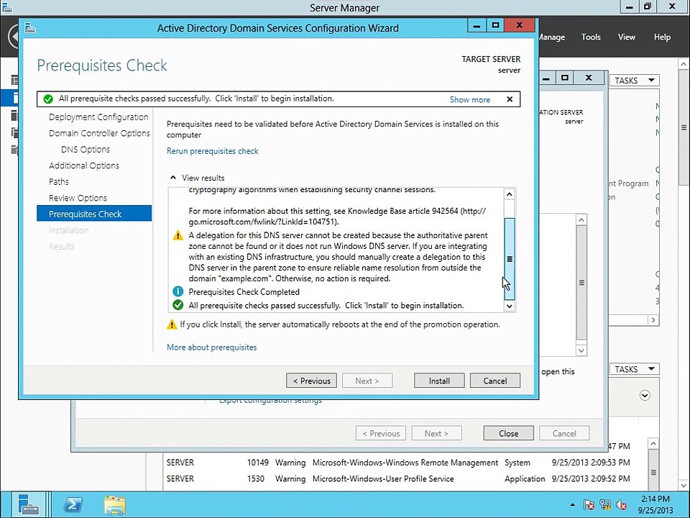Show hidden tray icons arrow

[572, 505]
